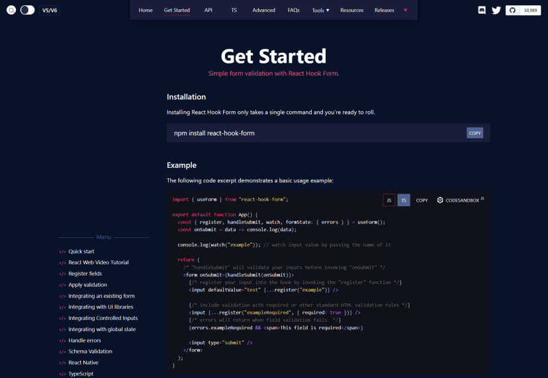Click the code icon beside Integrating Controlled Inputs

point(63,319)
